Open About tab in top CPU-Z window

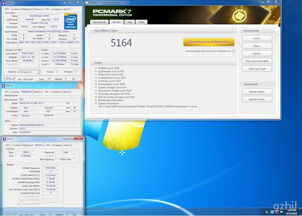pos(66,9)
